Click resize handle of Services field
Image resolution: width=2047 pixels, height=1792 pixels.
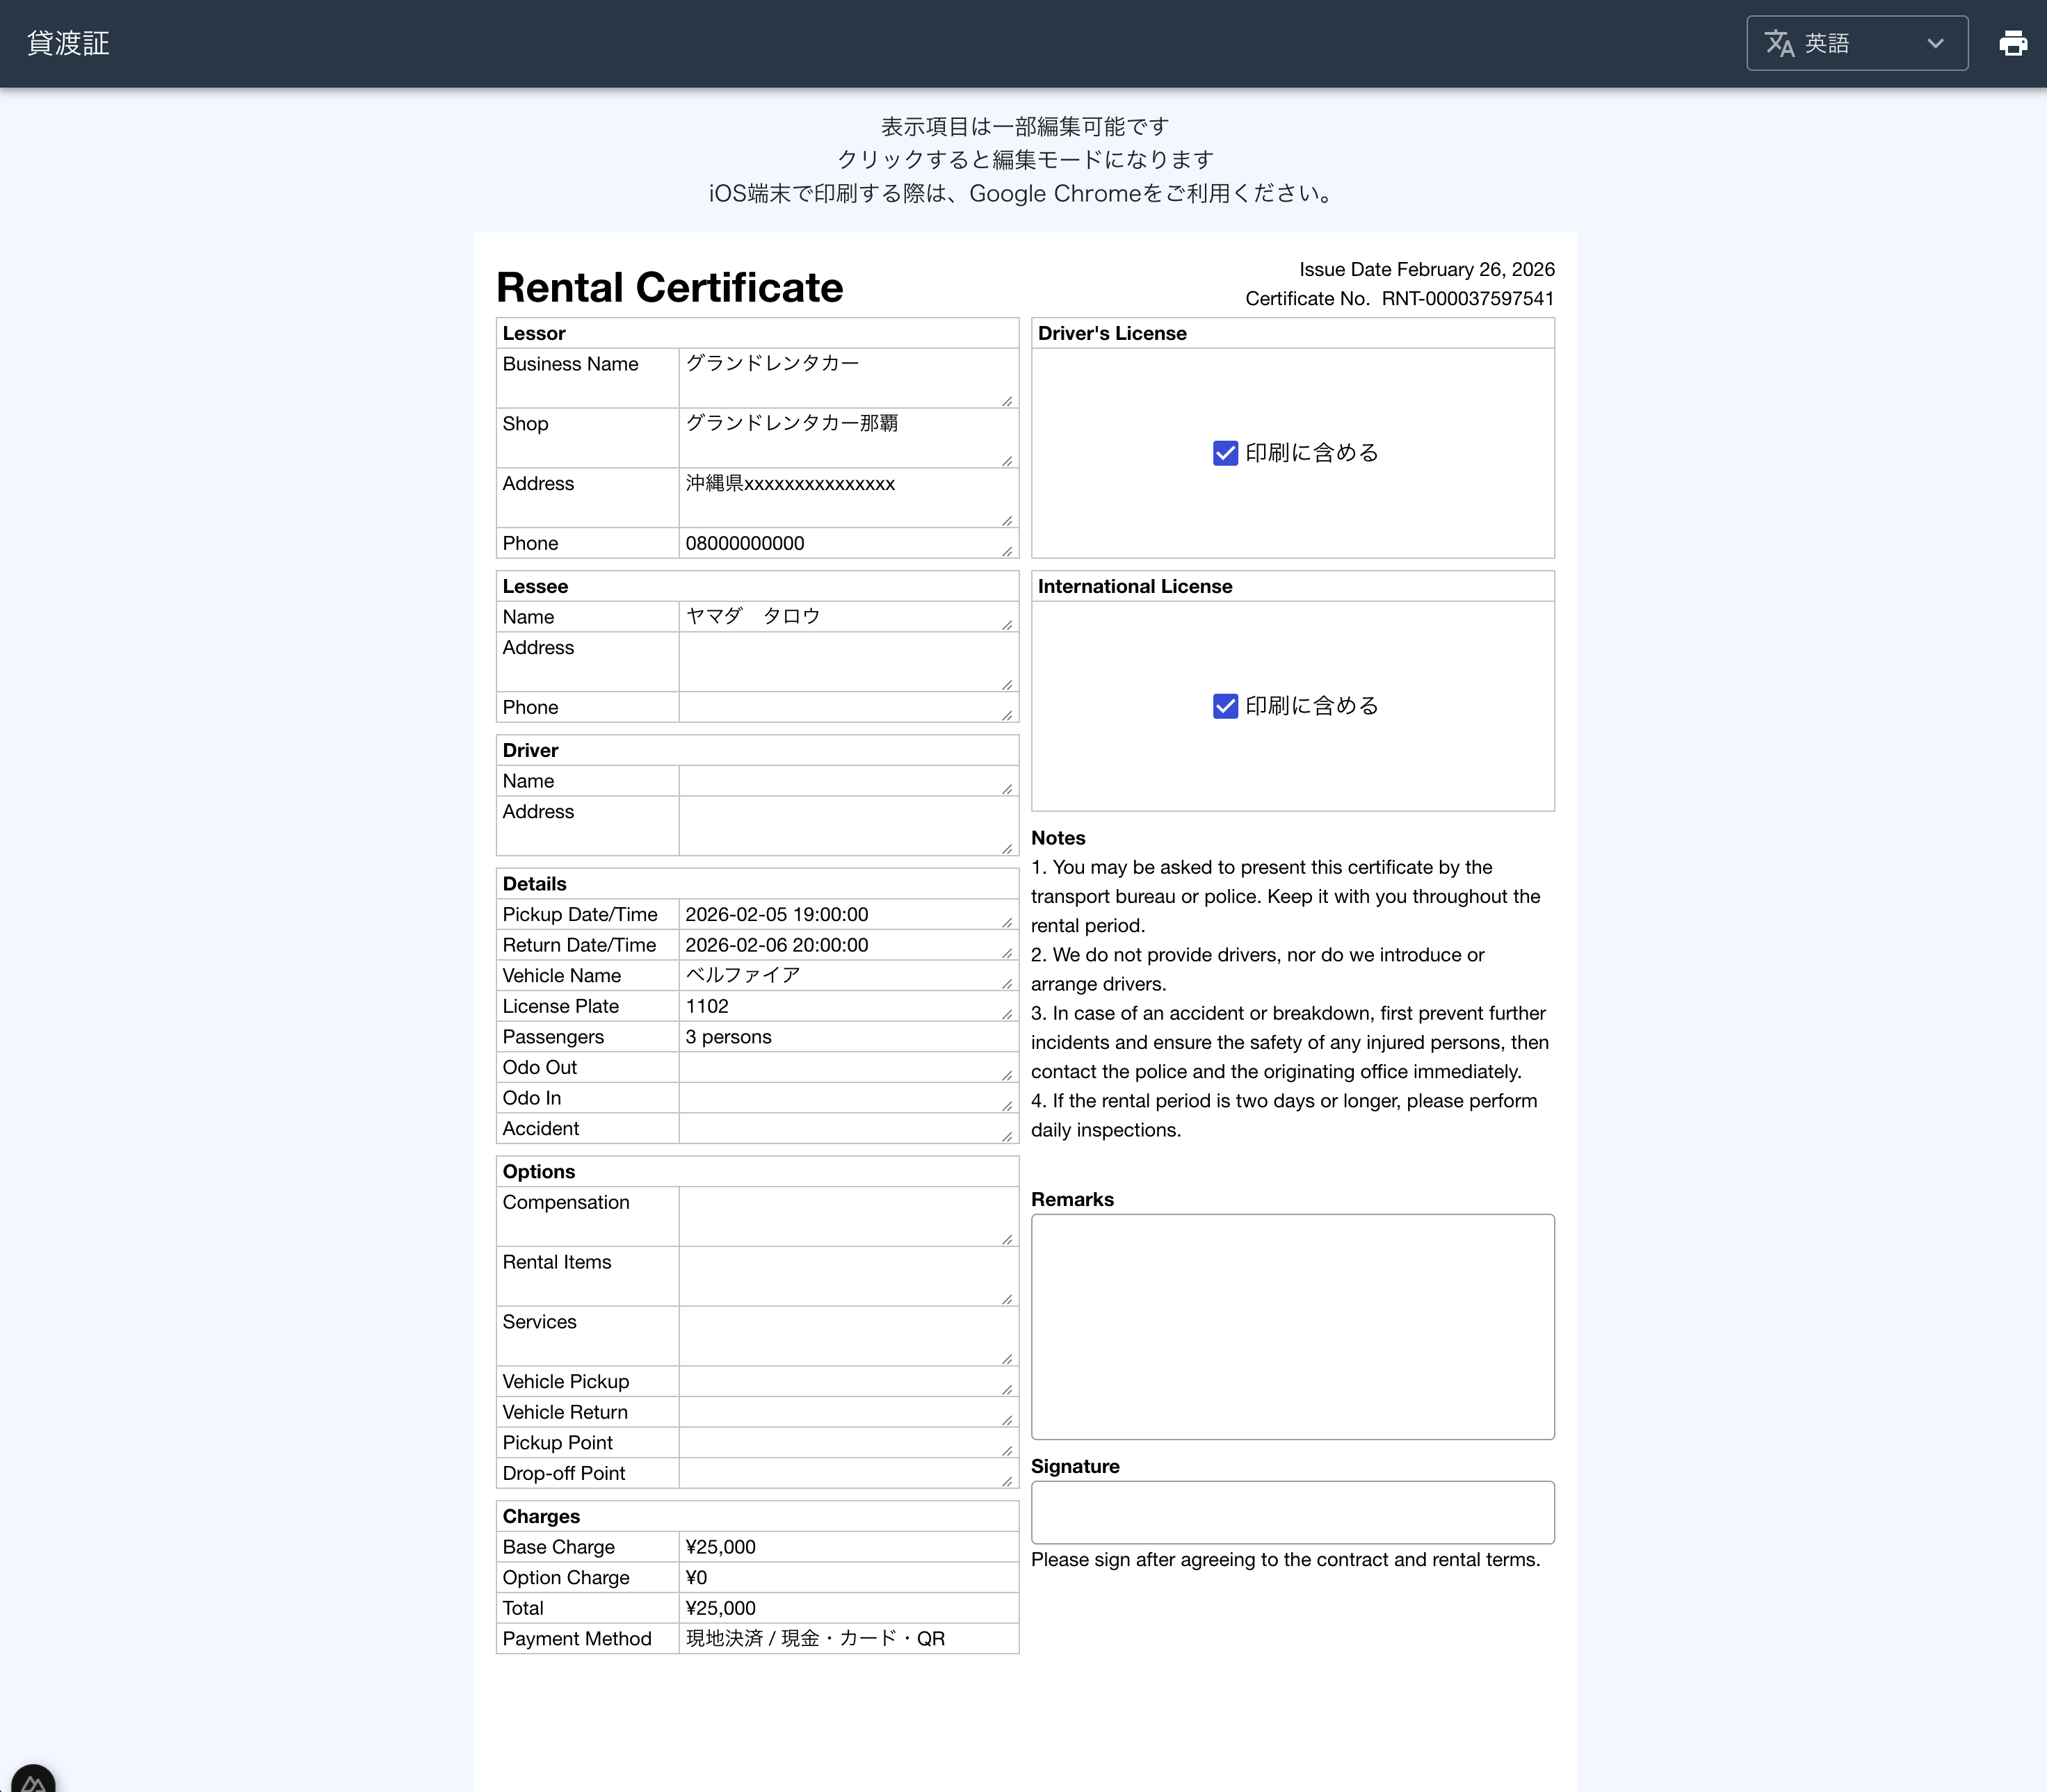pos(1007,1359)
